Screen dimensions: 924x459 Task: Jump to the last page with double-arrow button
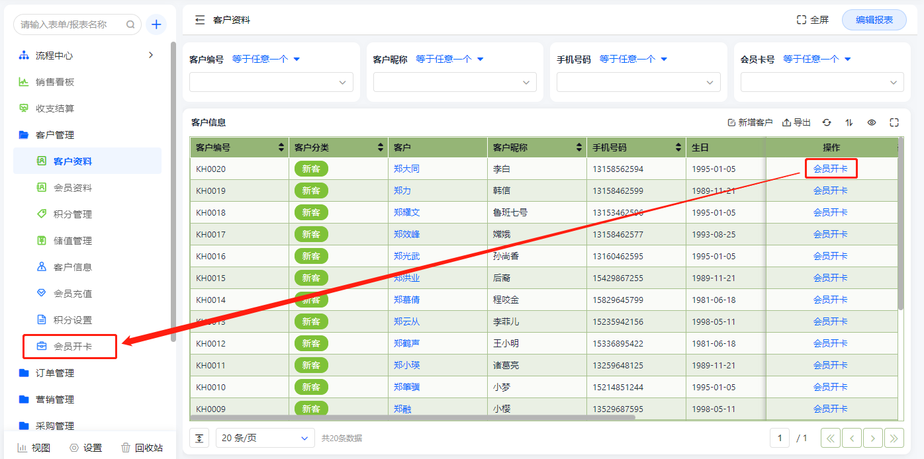point(894,438)
